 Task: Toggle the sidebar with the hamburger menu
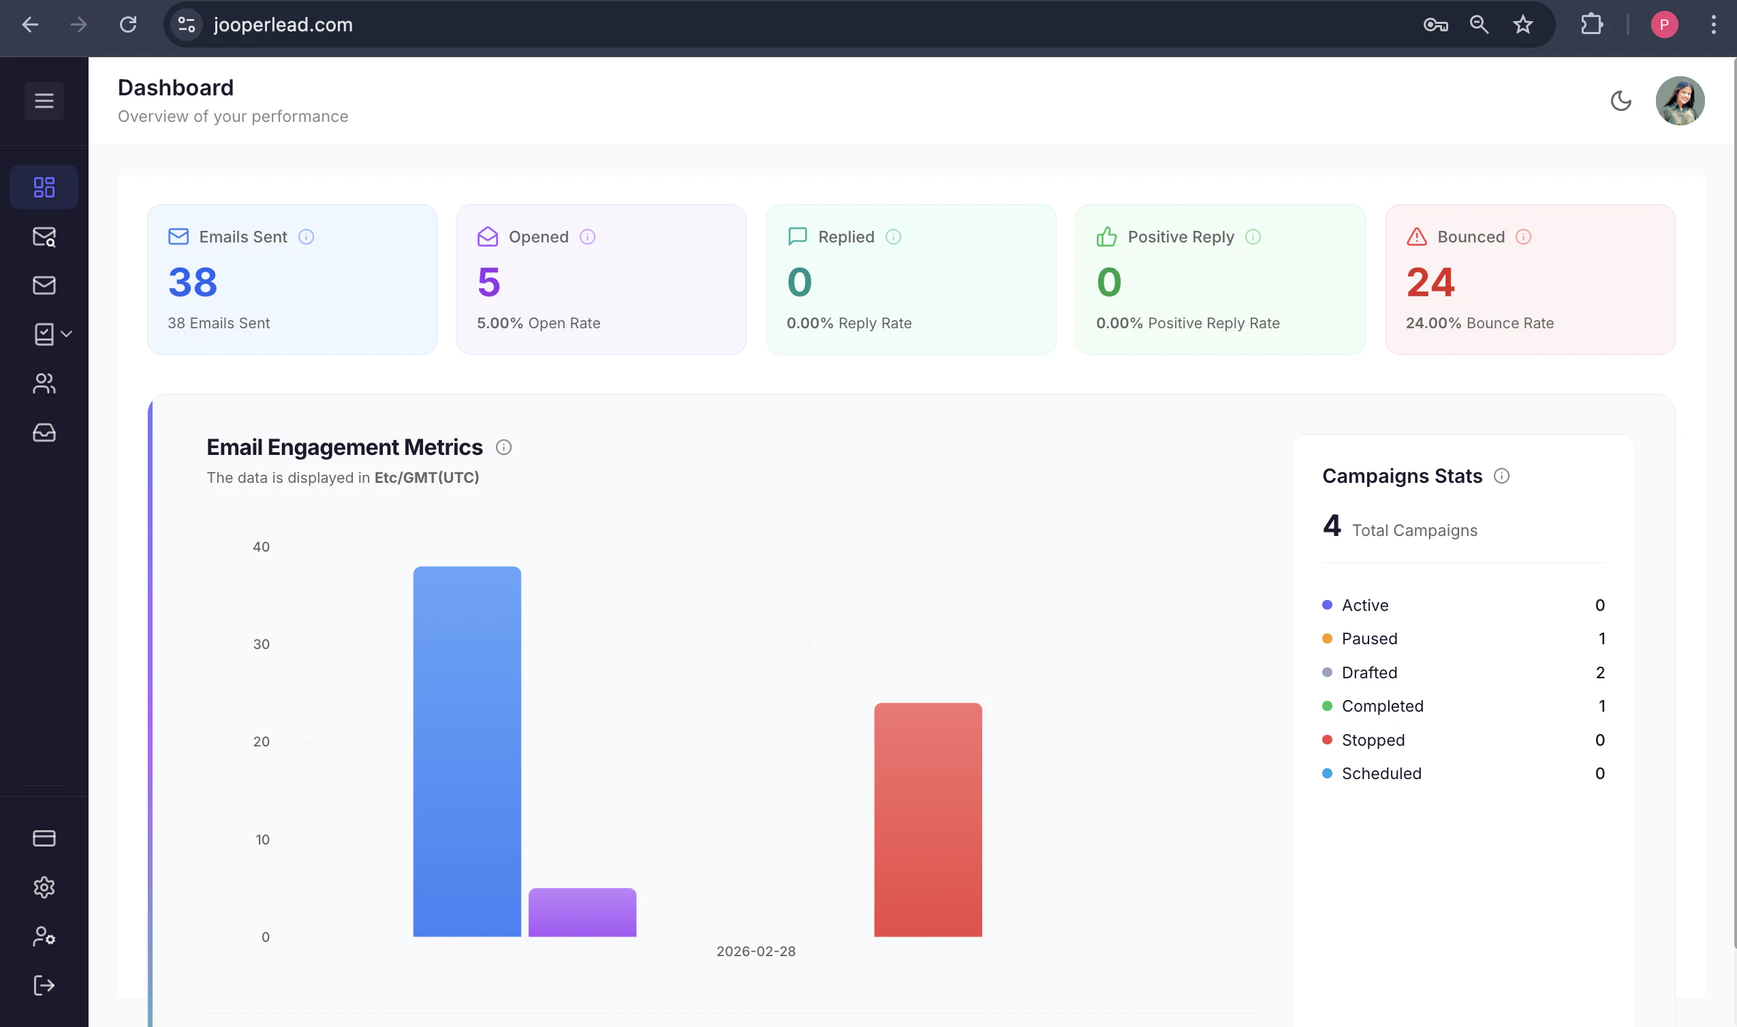[x=44, y=100]
